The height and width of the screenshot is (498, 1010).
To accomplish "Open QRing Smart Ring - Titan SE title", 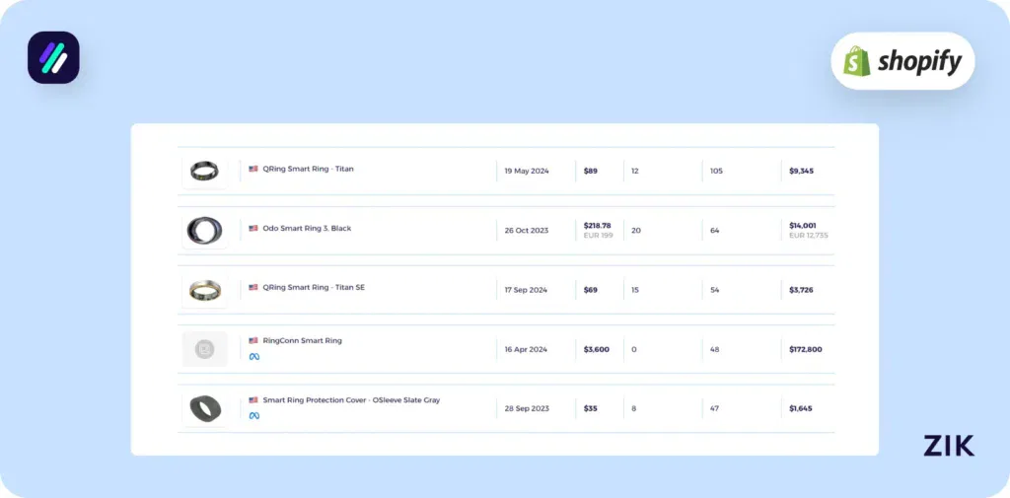I will tap(314, 287).
